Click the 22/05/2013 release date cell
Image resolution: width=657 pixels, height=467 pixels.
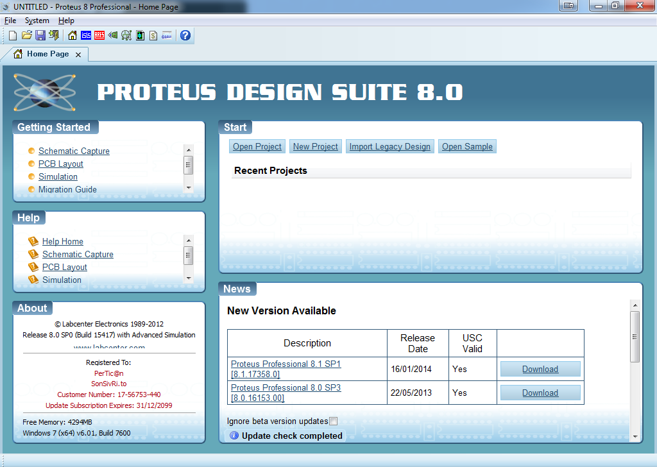(x=418, y=393)
